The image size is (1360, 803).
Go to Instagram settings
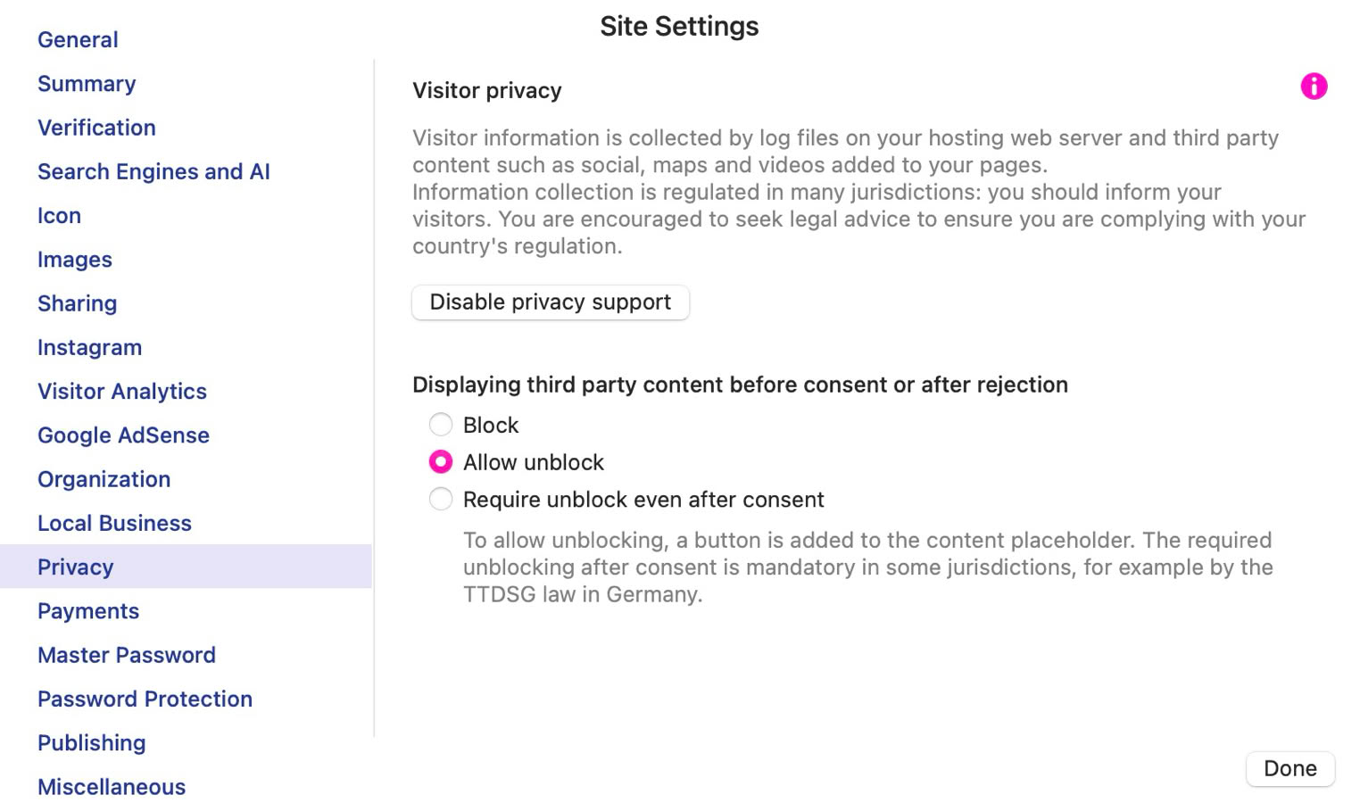pos(89,347)
